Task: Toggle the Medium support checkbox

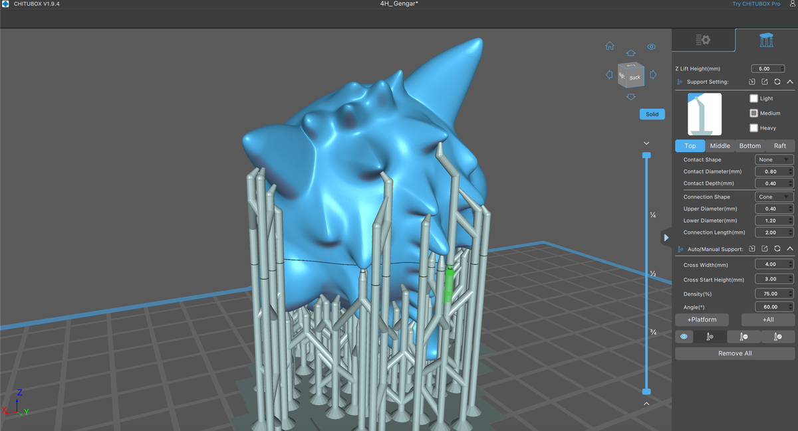Action: coord(754,113)
